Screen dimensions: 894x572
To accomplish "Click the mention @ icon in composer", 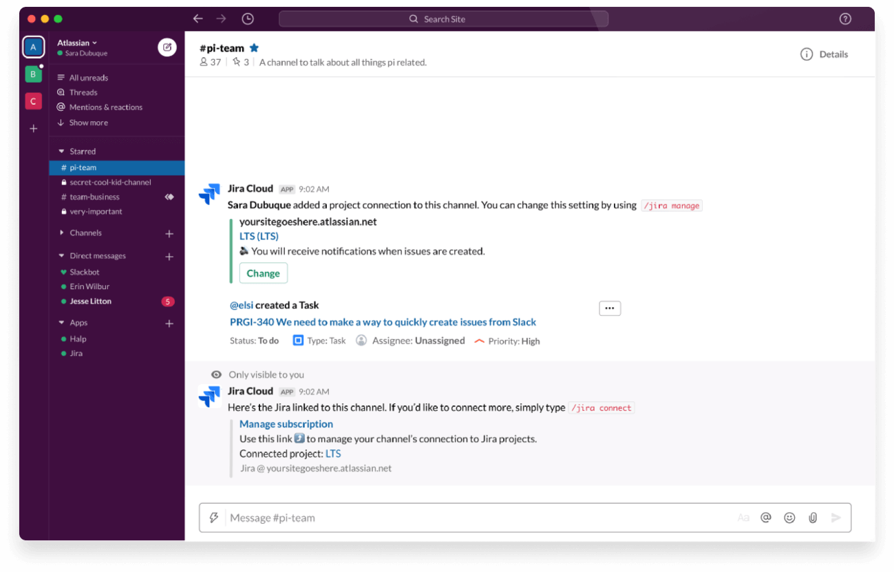I will tap(765, 518).
